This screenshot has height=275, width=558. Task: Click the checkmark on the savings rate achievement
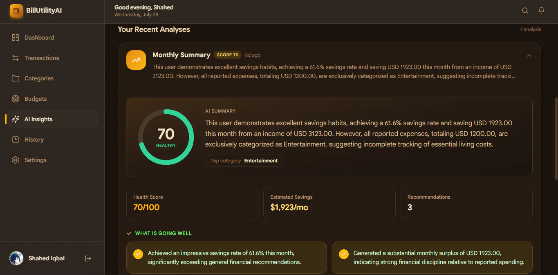(x=138, y=254)
